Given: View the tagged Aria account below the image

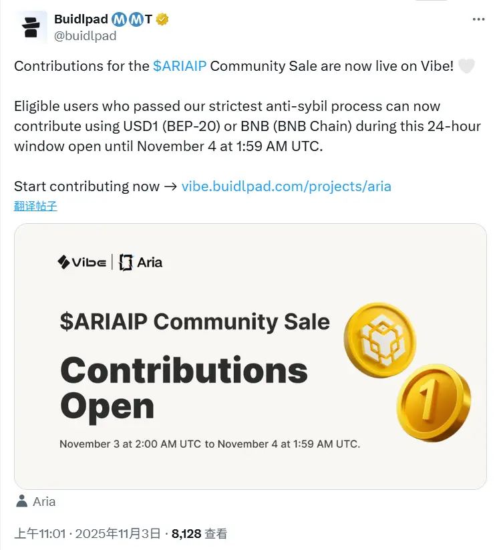Looking at the screenshot, I should point(44,501).
